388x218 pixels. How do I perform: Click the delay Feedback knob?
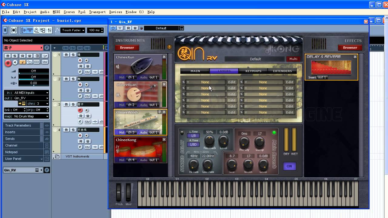coord(209,140)
